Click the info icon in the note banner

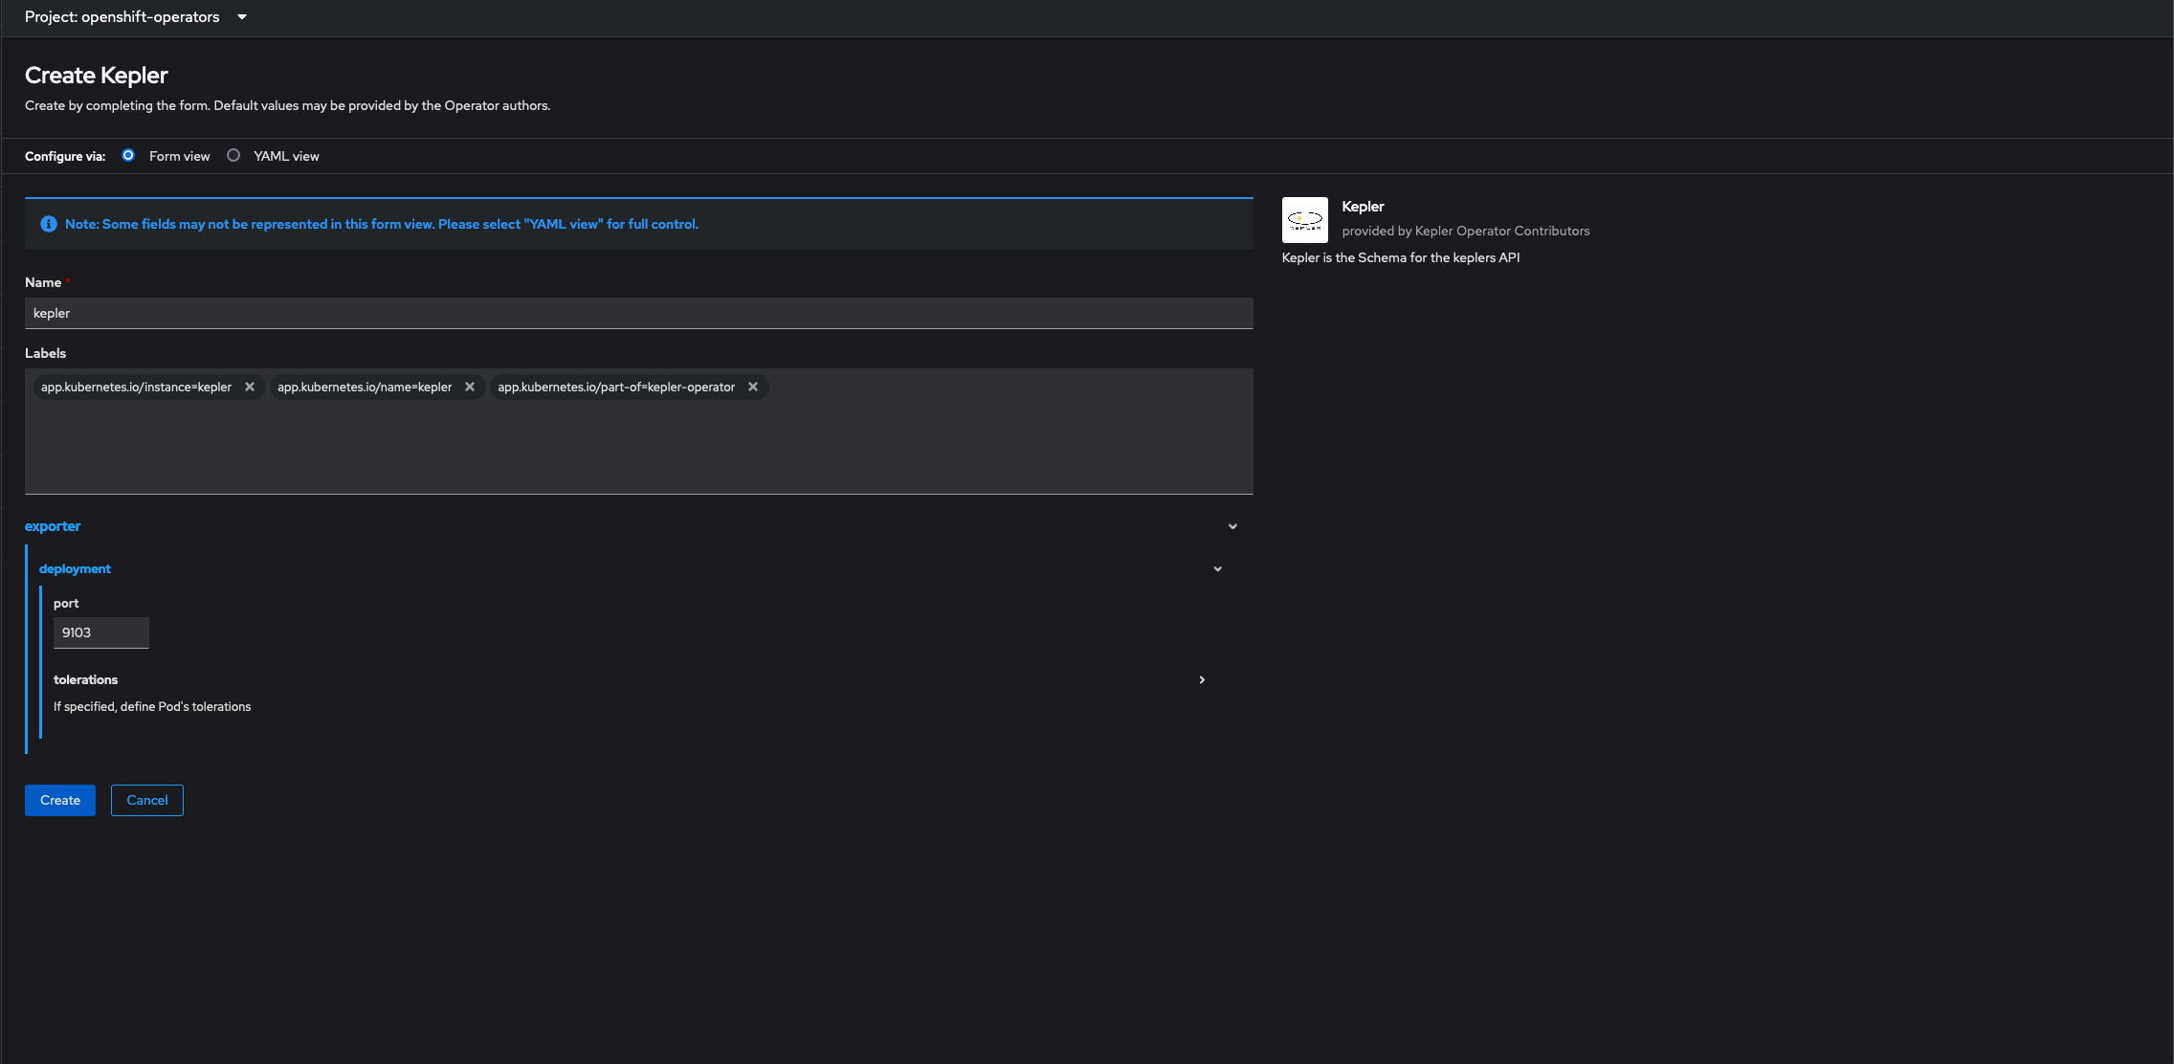(49, 224)
